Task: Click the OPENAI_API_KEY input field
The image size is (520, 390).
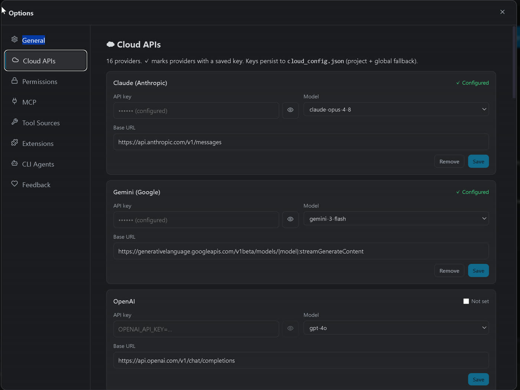Action: (196, 329)
